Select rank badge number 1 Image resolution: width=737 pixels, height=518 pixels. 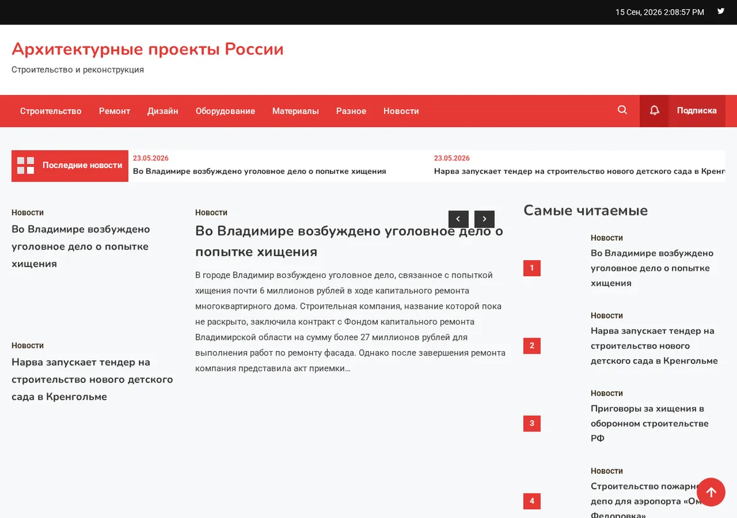click(532, 268)
